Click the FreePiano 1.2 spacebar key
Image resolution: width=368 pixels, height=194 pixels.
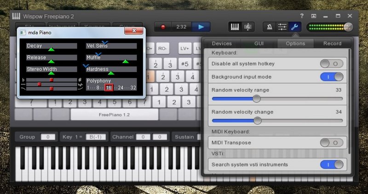[x=114, y=115]
